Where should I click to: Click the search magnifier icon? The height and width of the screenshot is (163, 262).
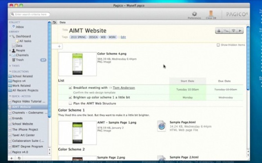pos(13,14)
